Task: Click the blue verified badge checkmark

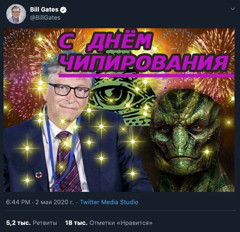Action: click(63, 10)
